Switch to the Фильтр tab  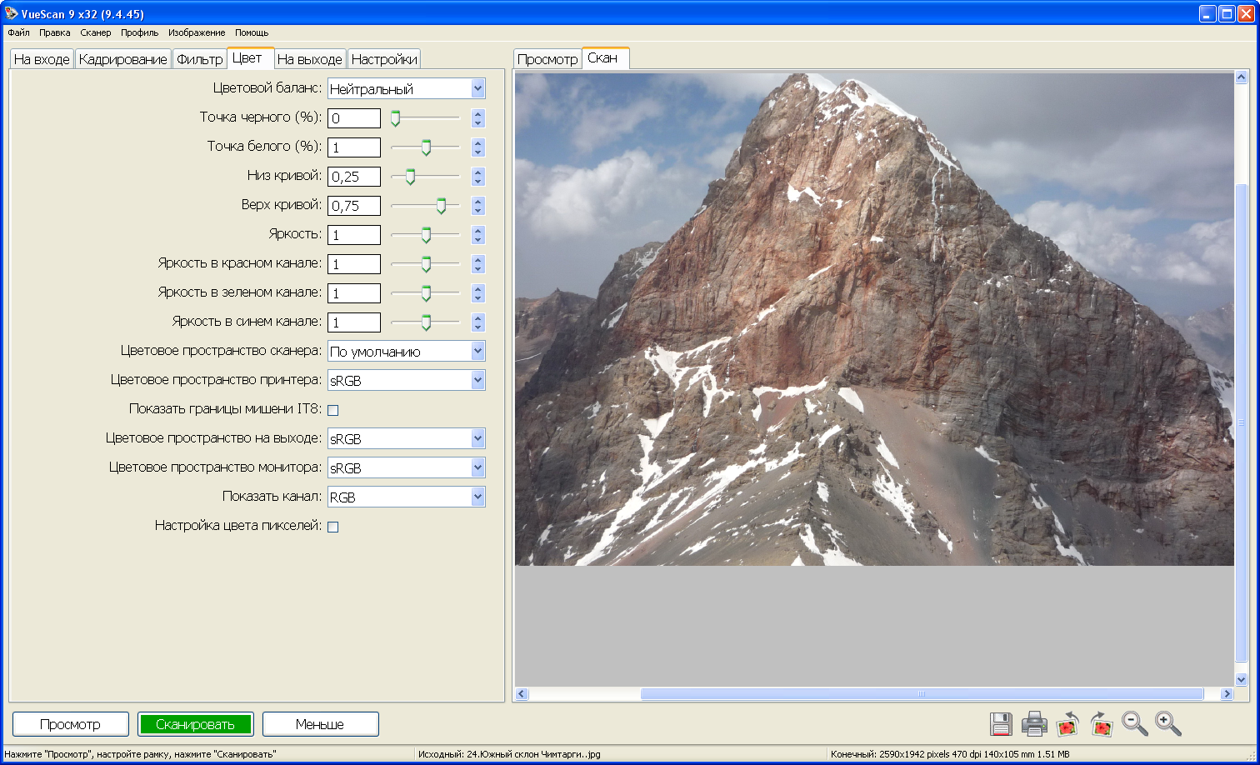tap(199, 59)
